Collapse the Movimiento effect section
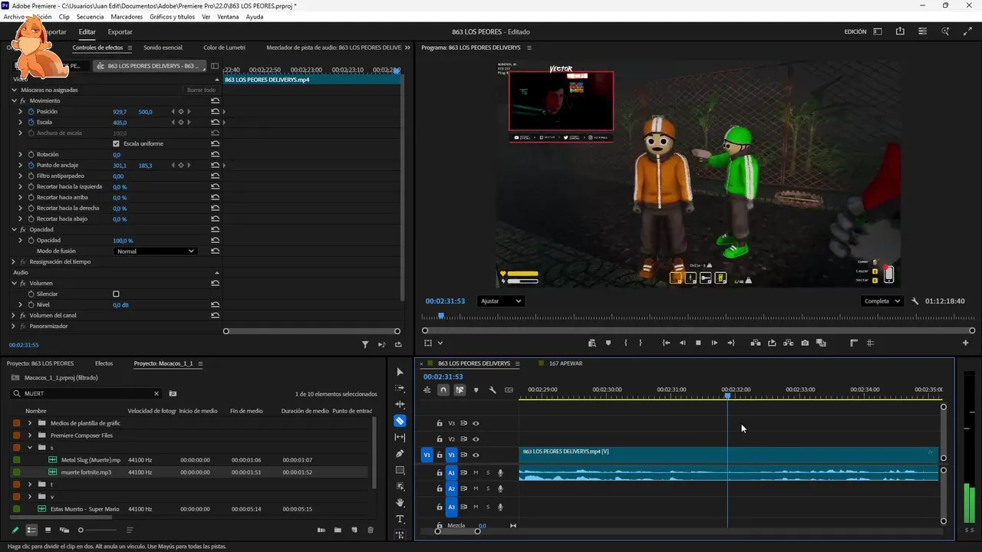The image size is (982, 552). pos(14,100)
